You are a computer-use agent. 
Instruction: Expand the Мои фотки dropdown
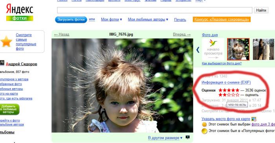111,20
